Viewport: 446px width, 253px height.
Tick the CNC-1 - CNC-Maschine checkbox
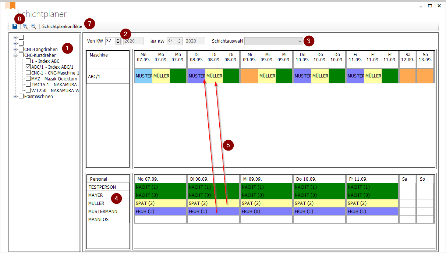click(x=28, y=73)
